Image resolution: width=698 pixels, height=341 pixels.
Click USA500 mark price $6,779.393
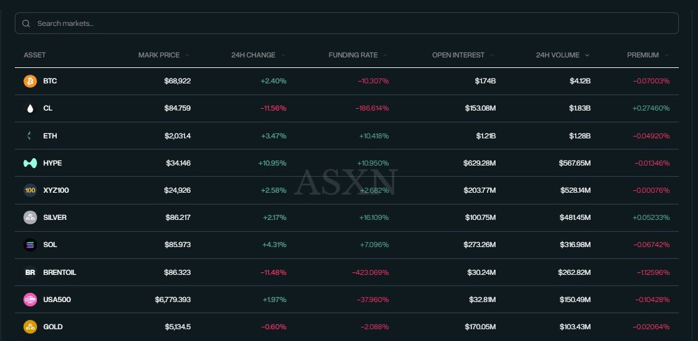(173, 300)
